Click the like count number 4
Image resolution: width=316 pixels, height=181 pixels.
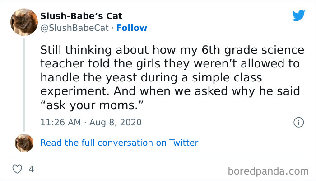(31, 170)
